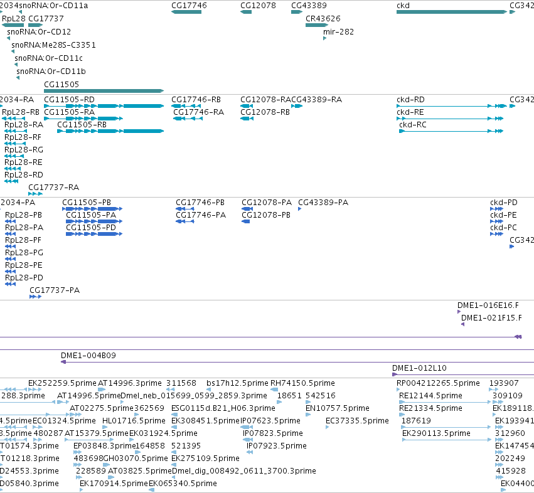The image size is (534, 493).
Task: Click EST HL01716.5prime label
Action: (x=134, y=421)
